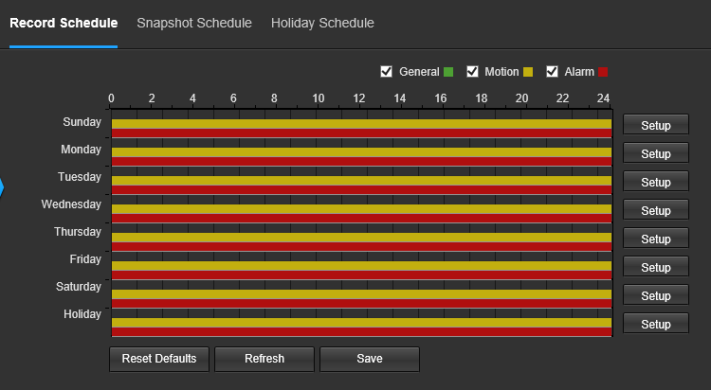The height and width of the screenshot is (390, 711).
Task: Click Thursday's red alarm bar
Action: 361,247
